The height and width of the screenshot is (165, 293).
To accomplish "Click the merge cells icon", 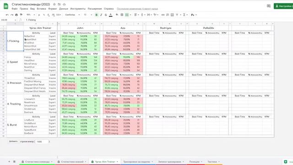I will click(127, 15).
